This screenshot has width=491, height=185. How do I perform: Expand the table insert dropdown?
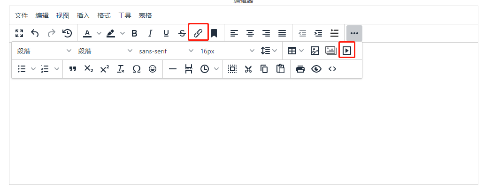pyautogui.click(x=301, y=51)
